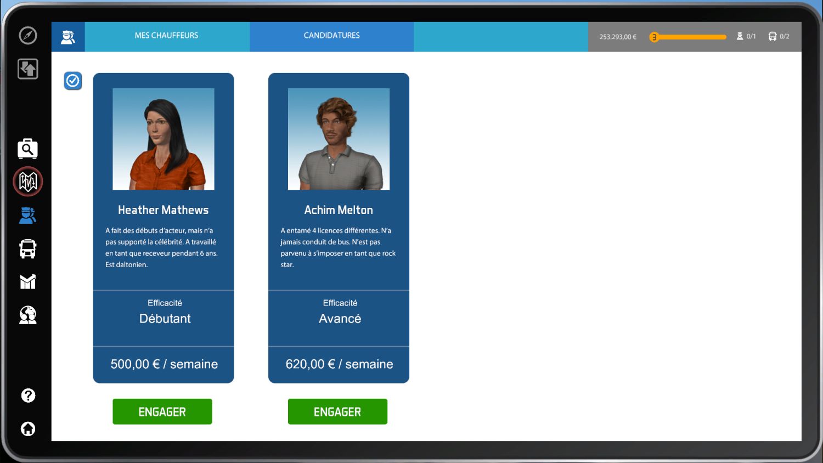
Task: Click Achim Melton portrait
Action: (x=339, y=139)
